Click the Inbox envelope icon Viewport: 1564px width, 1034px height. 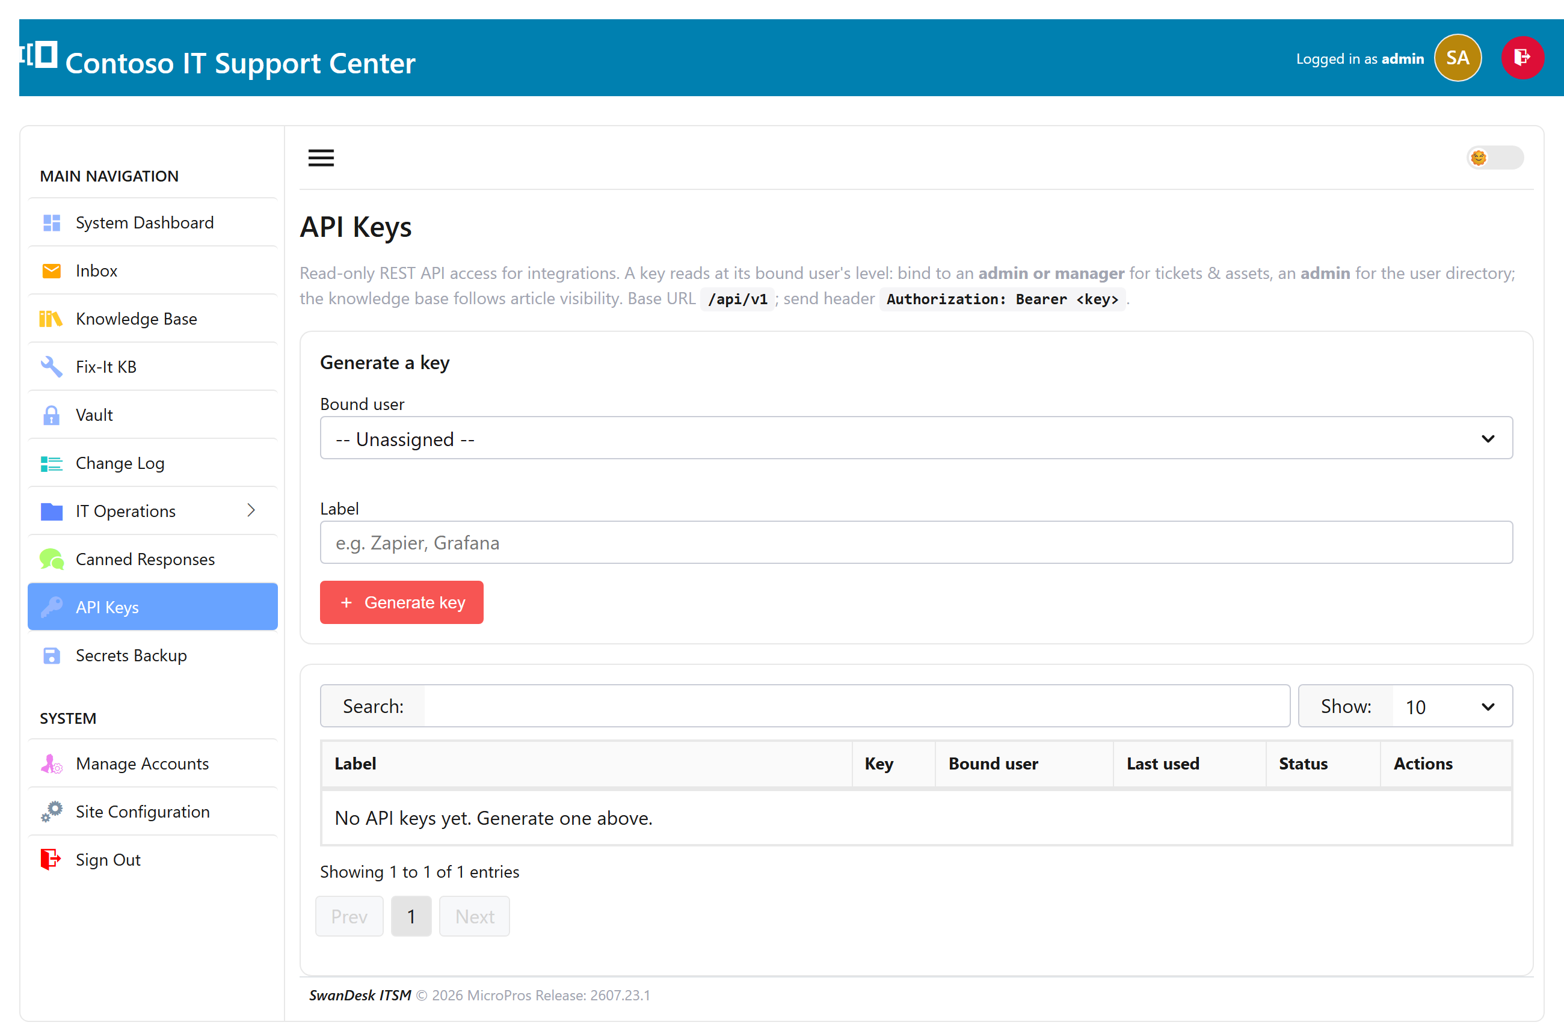point(52,271)
